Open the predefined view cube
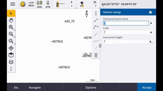Screen dimensions: 163x91 point(11,55)
